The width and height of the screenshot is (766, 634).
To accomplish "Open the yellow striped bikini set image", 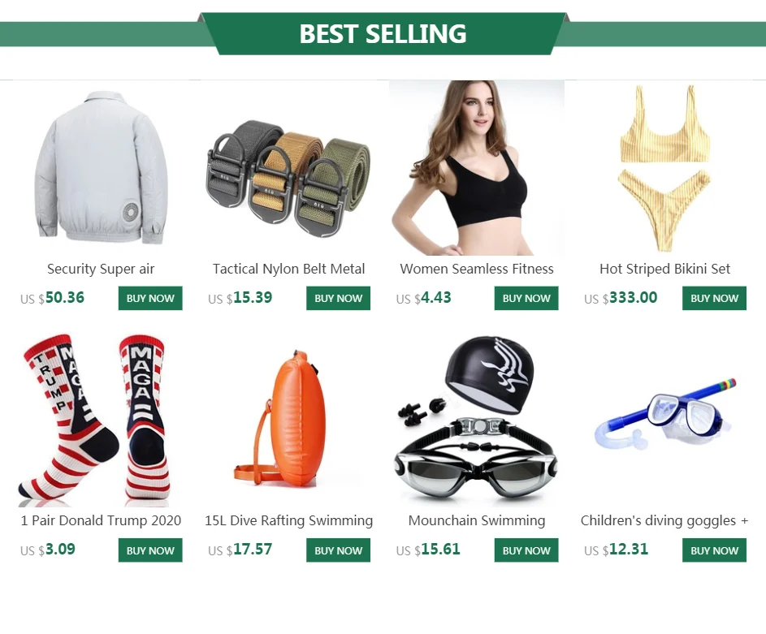I will [x=665, y=167].
